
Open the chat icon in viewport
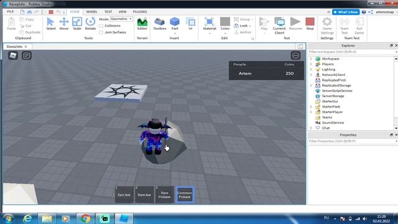coord(26,55)
